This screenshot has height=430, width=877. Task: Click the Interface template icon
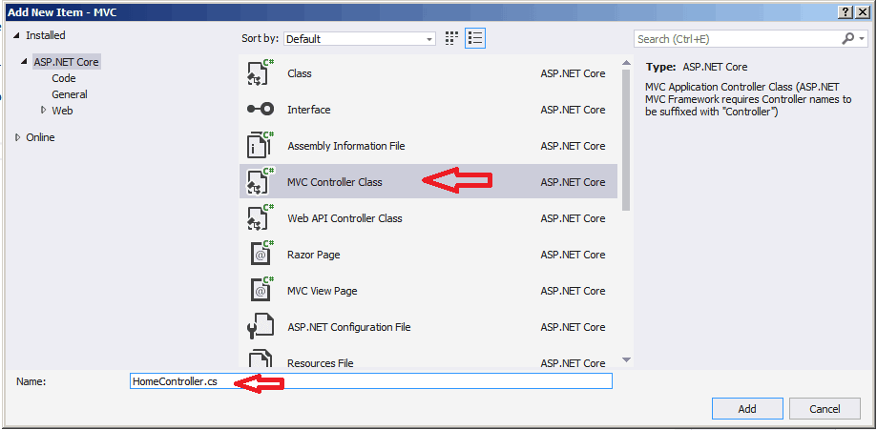[261, 110]
